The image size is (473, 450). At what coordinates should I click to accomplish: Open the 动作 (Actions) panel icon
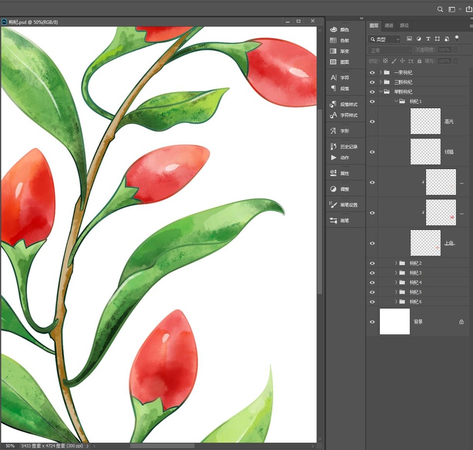pos(333,157)
